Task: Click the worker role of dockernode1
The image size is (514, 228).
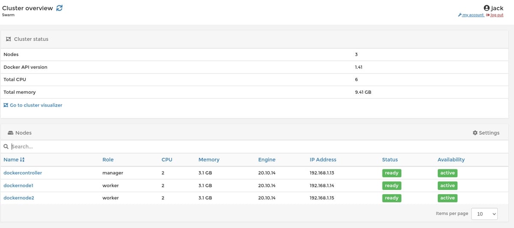Action: 111,186
